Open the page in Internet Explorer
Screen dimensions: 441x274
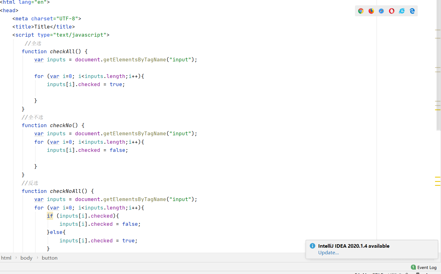(402, 11)
